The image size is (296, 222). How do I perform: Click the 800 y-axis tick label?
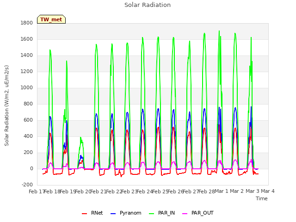tap(28, 104)
